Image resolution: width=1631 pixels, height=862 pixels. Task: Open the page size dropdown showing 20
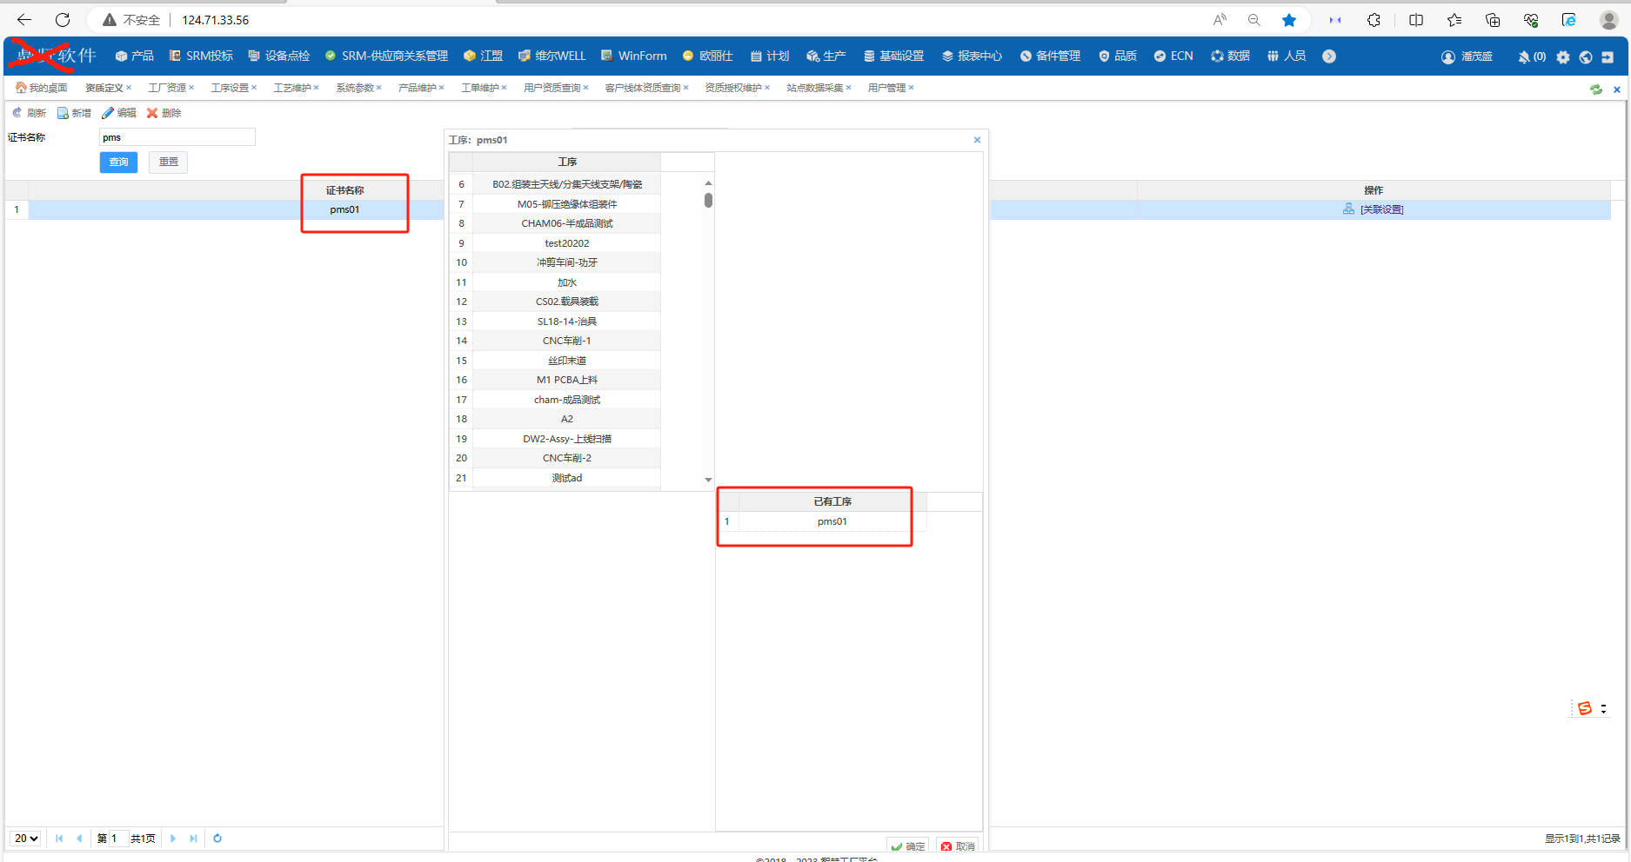pyautogui.click(x=26, y=839)
